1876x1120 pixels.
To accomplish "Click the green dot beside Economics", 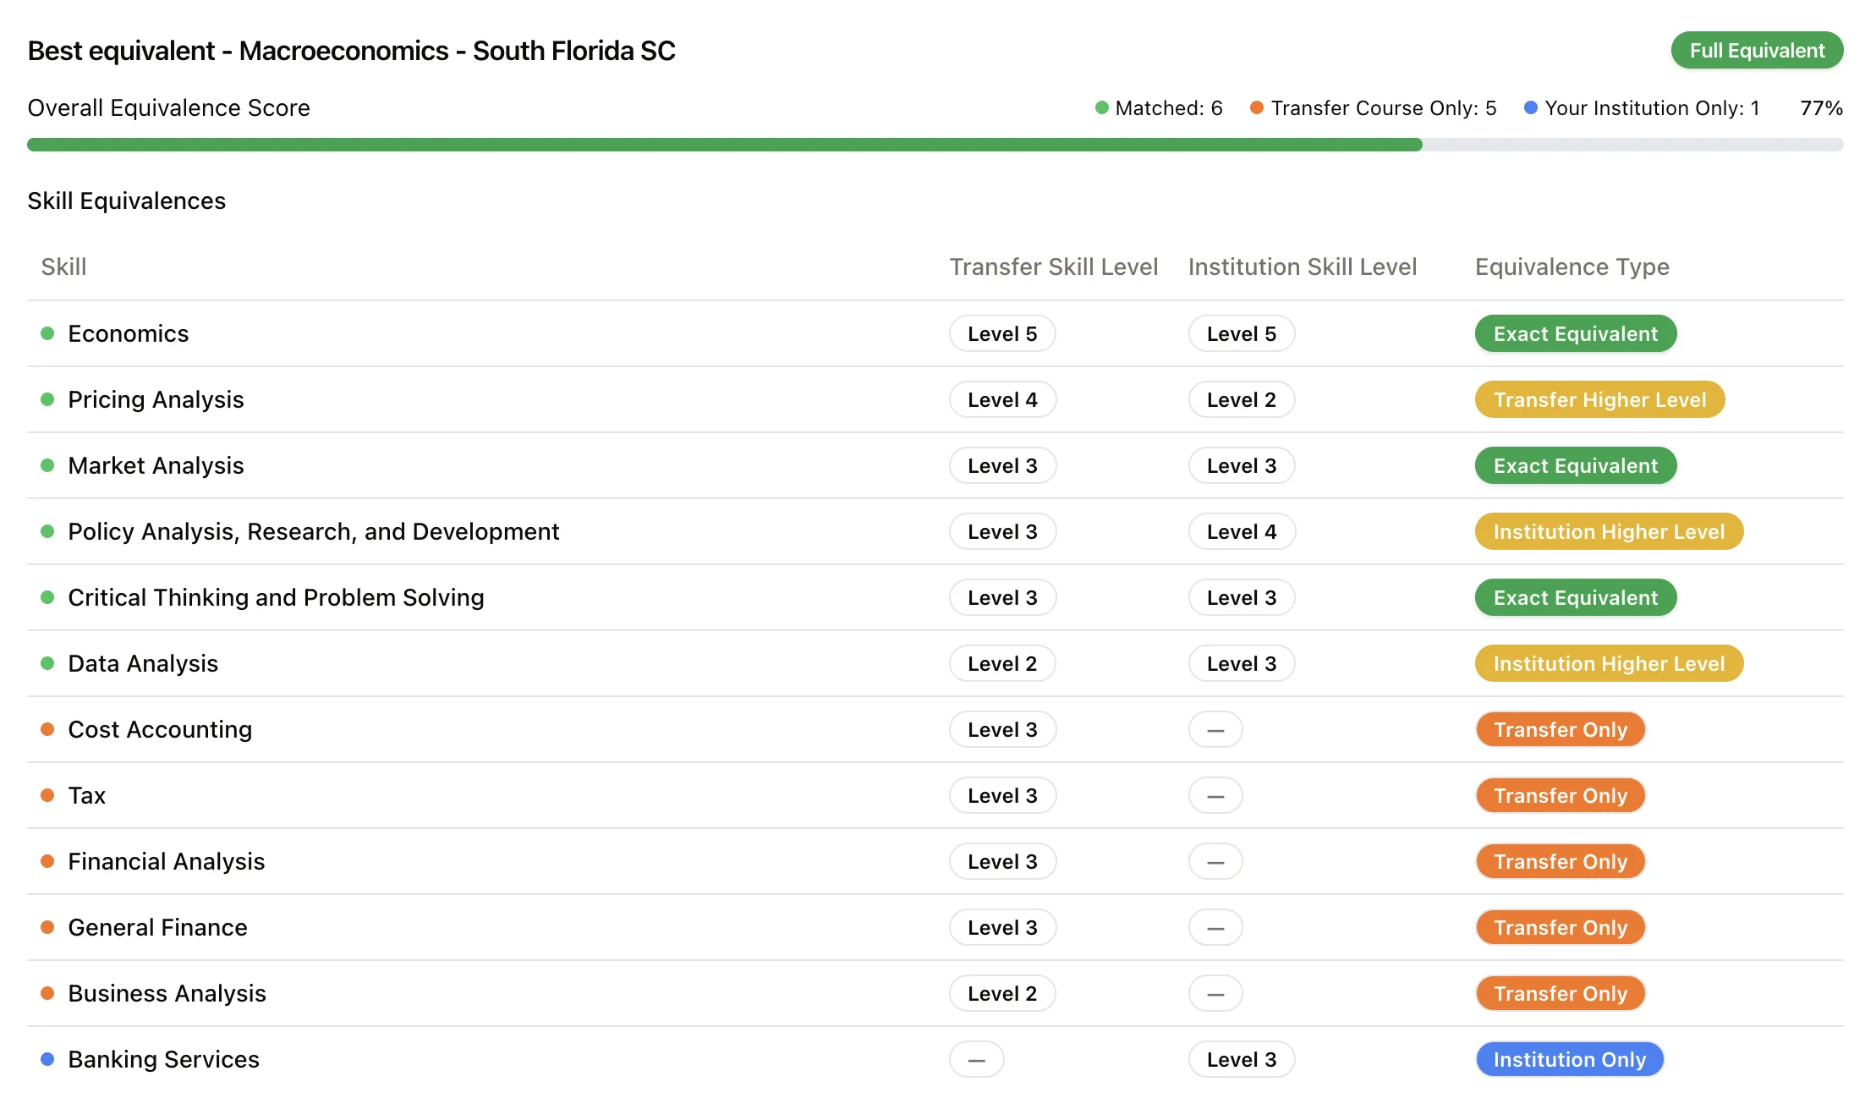I will tap(47, 333).
